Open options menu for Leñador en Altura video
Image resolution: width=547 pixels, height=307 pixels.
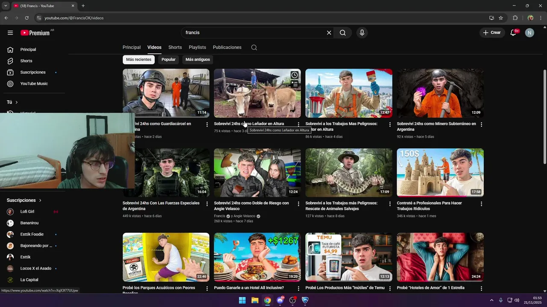[298, 125]
